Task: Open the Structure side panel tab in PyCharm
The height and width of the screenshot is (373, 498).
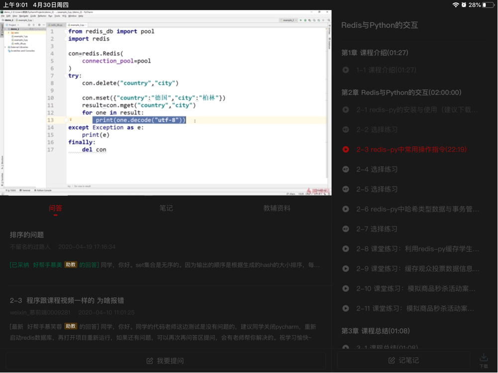Action: tap(2, 161)
